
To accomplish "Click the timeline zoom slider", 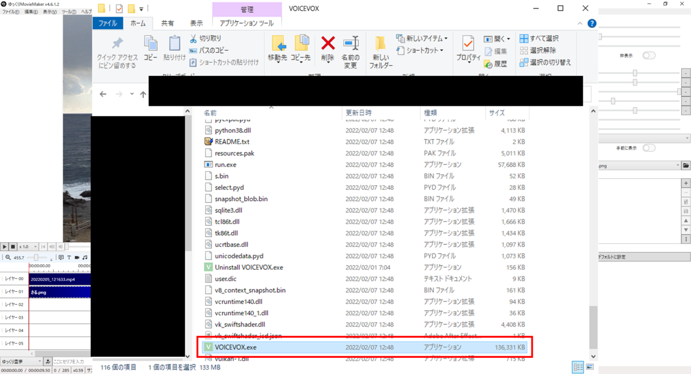I will 38,257.
